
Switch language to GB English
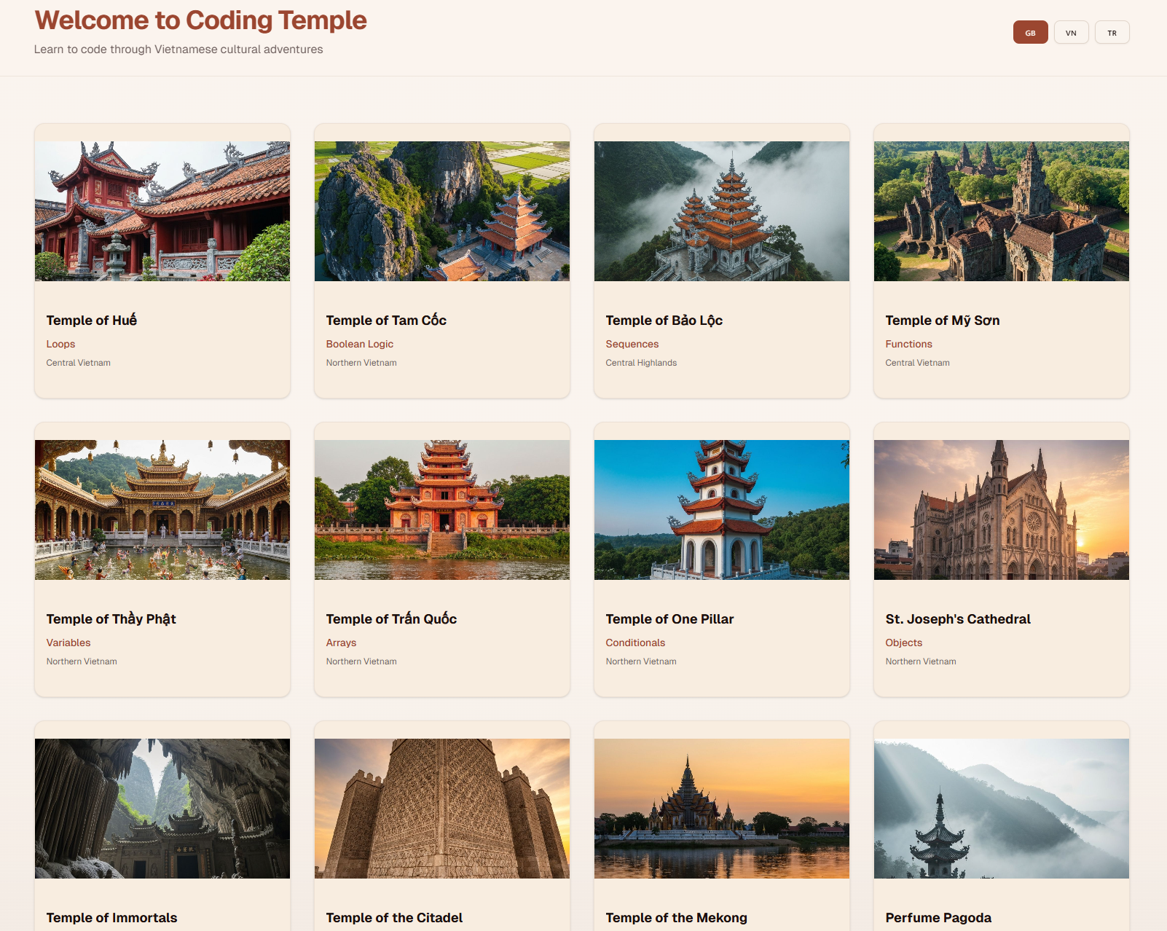click(1030, 33)
